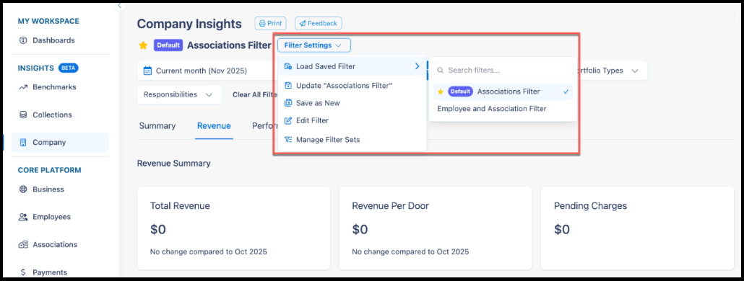
Task: Click the Dashboards gauge icon
Action: pos(22,40)
